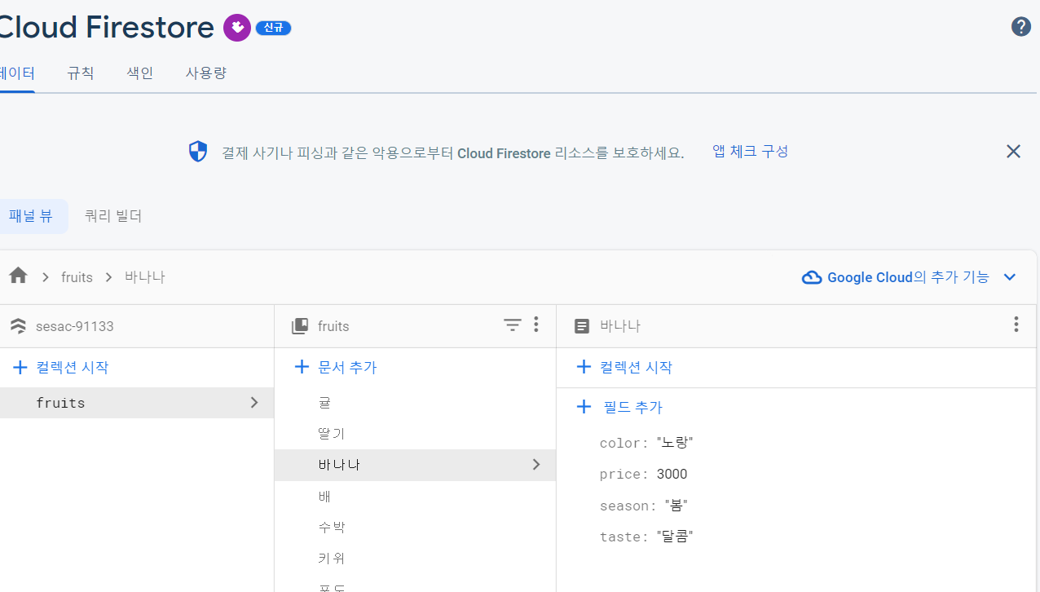The height and width of the screenshot is (592, 1040).
Task: Click the fruits collection header icon
Action: [300, 326]
